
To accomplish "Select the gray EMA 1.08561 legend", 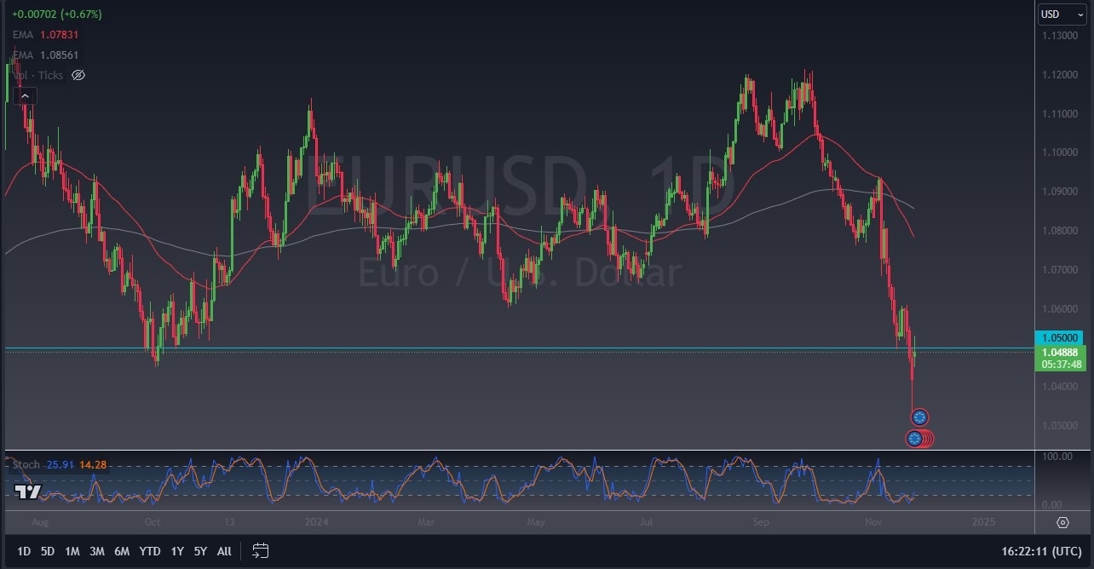I will (46, 55).
